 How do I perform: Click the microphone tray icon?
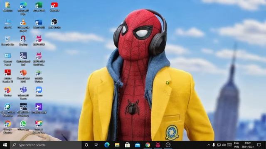tap(214, 145)
